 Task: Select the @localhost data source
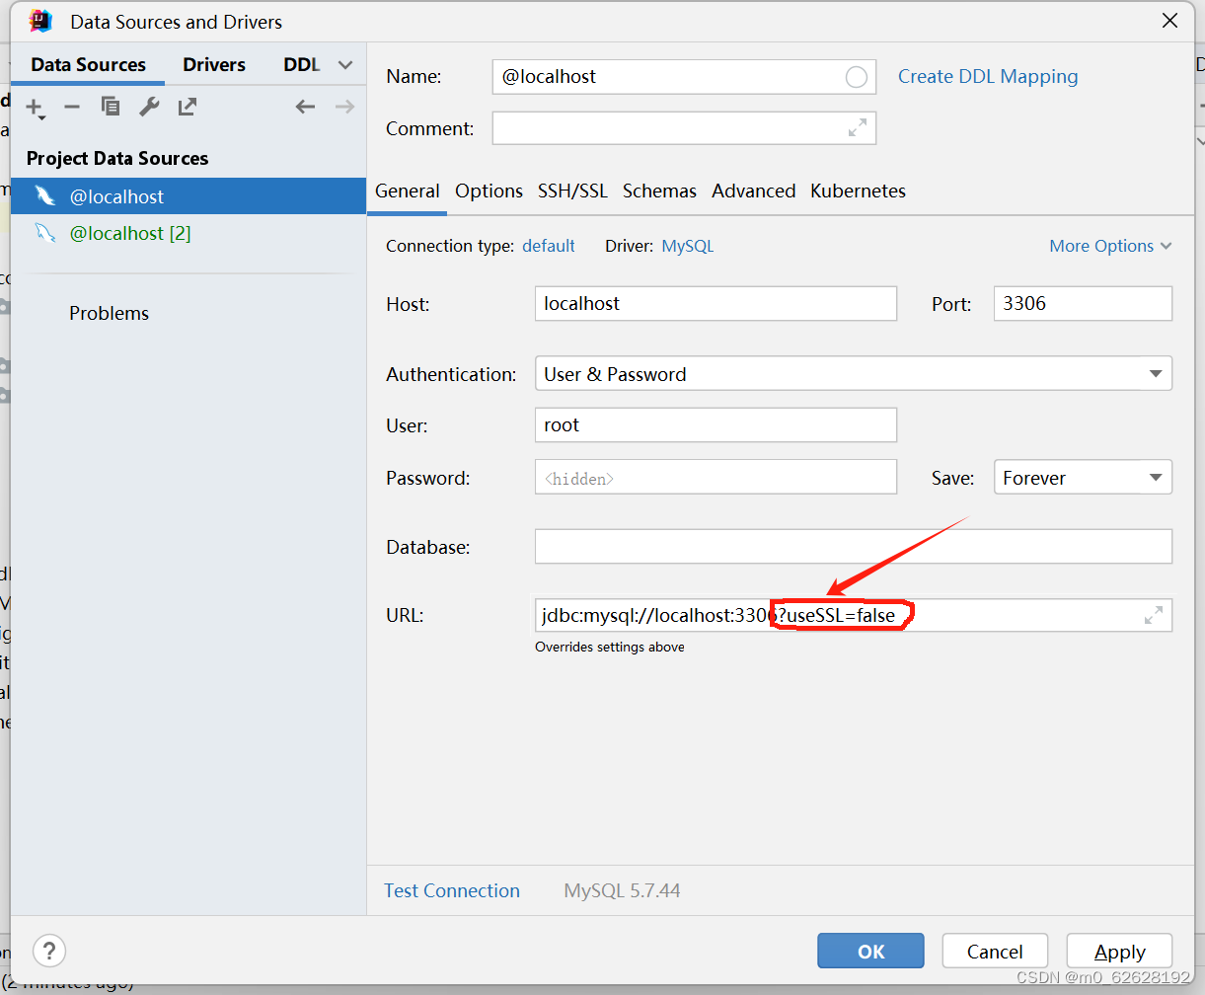[188, 196]
